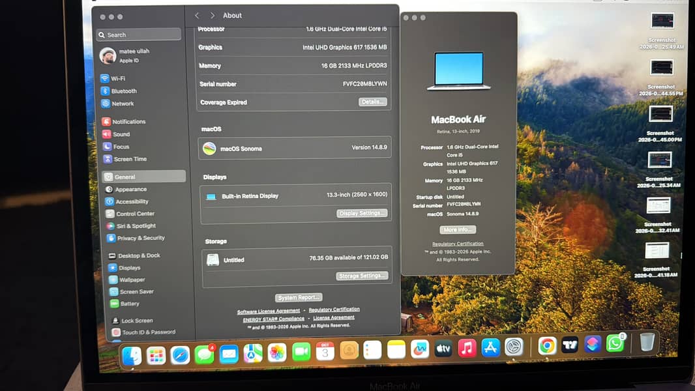Open Battery settings

[125, 303]
